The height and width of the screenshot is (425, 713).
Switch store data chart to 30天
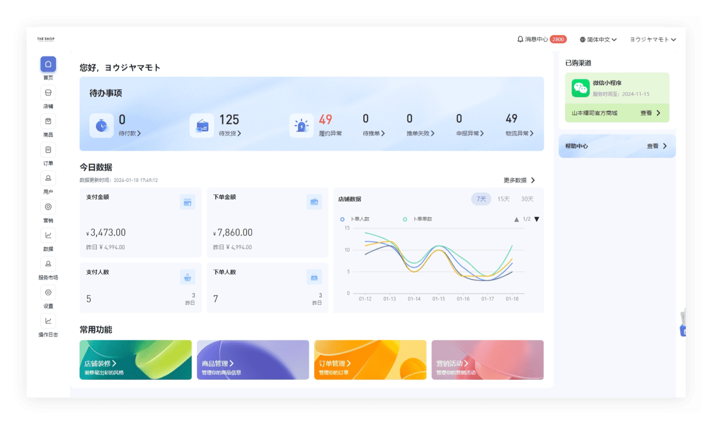coord(527,199)
